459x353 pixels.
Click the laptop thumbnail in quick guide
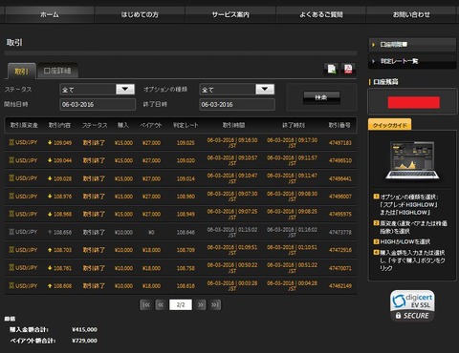coord(412,160)
